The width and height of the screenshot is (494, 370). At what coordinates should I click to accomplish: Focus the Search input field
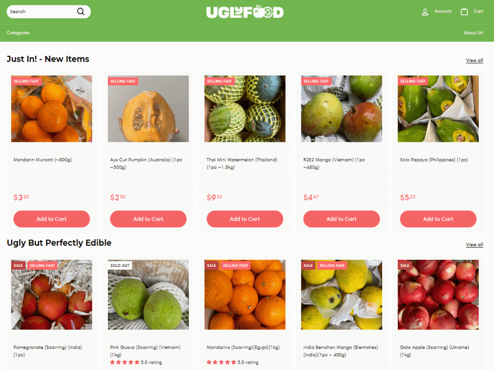click(x=41, y=12)
